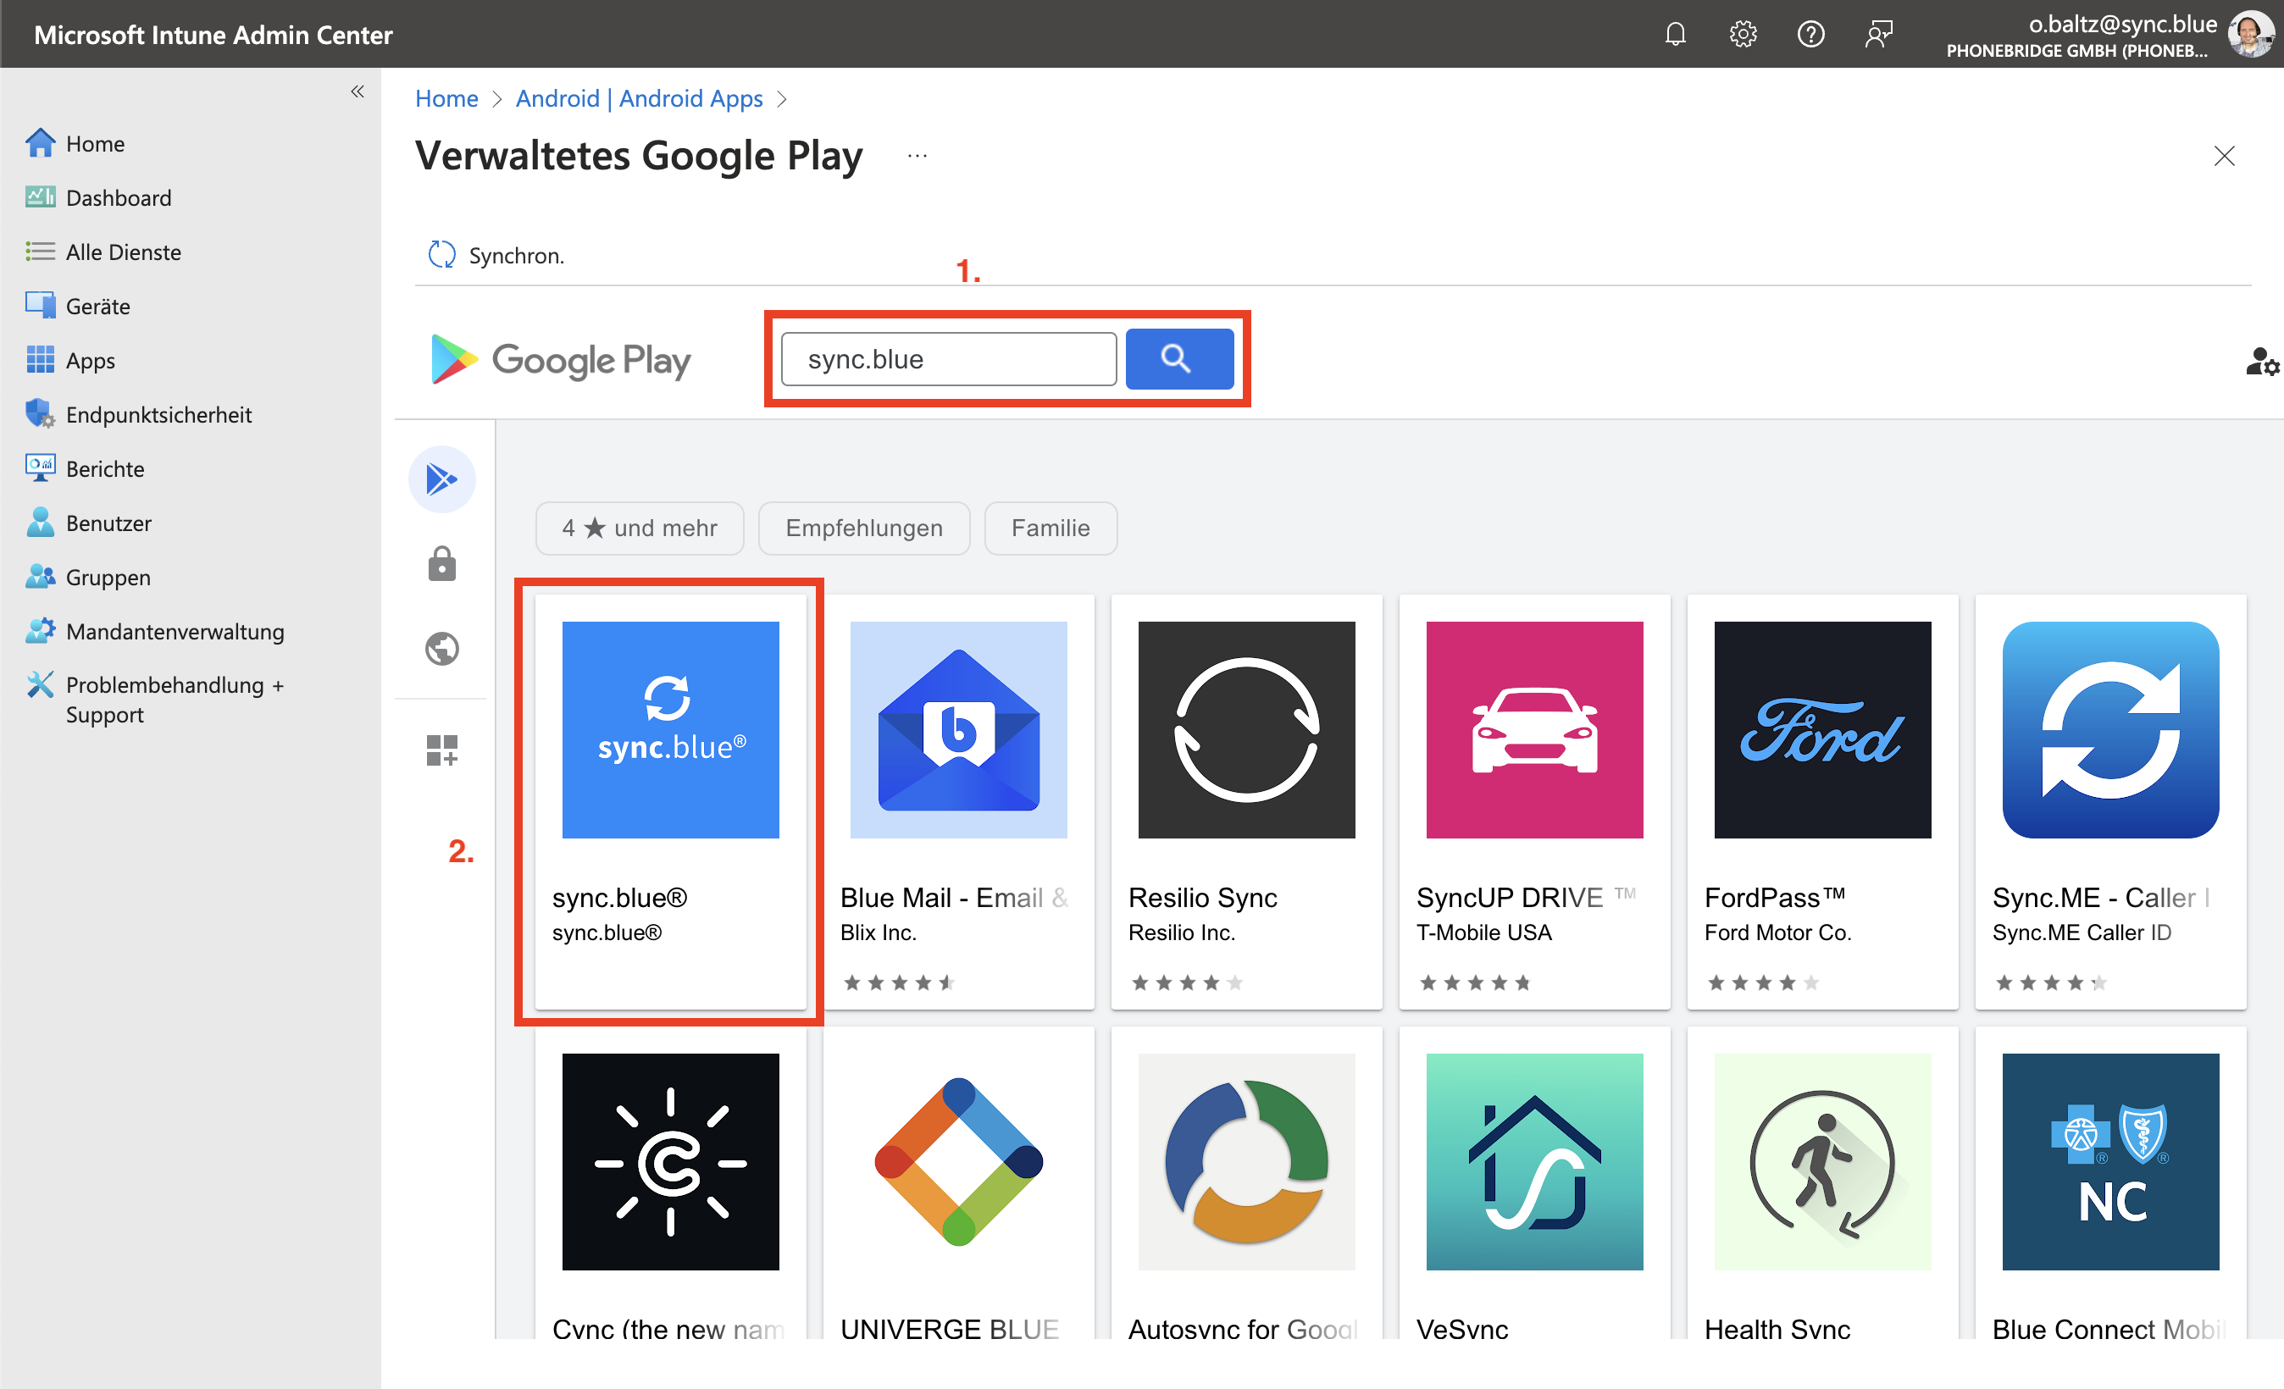Viewport: 2284px width, 1389px height.
Task: Select the web apps globe icon
Action: tap(442, 649)
